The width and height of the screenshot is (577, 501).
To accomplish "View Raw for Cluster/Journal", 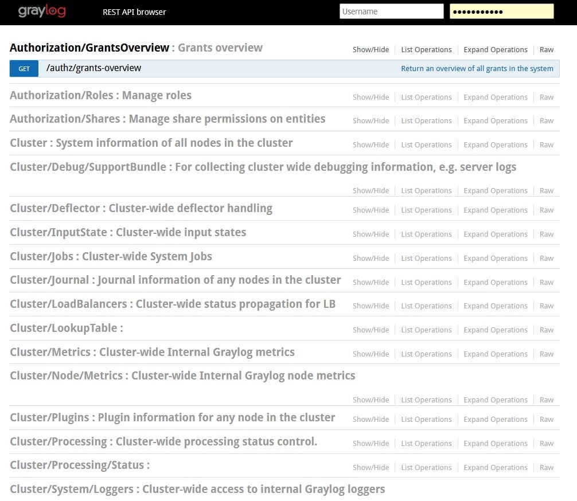I will 546,283.
